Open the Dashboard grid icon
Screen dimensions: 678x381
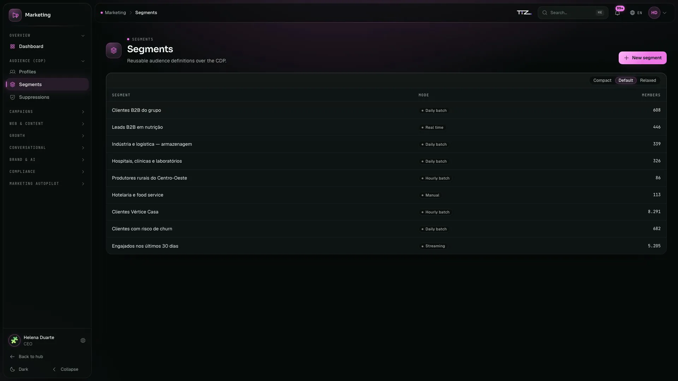(x=13, y=47)
